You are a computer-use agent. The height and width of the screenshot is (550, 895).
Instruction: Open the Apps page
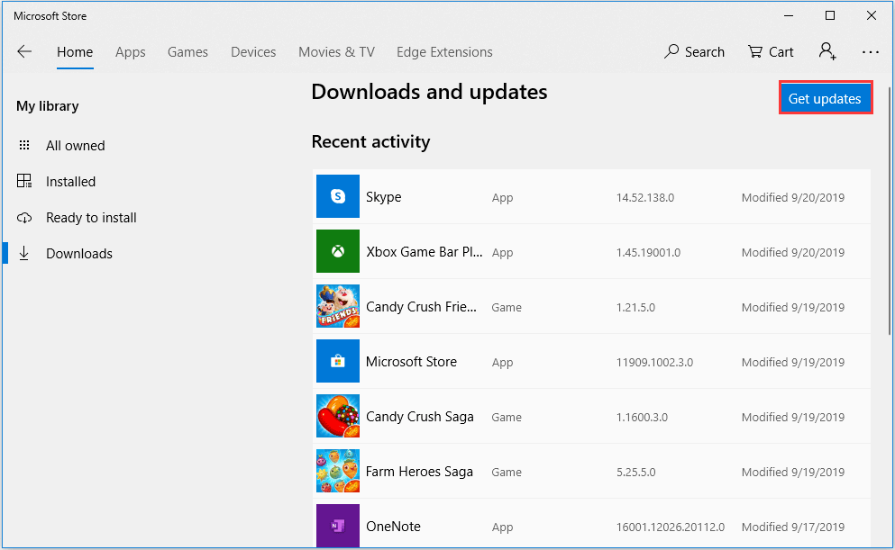point(130,51)
